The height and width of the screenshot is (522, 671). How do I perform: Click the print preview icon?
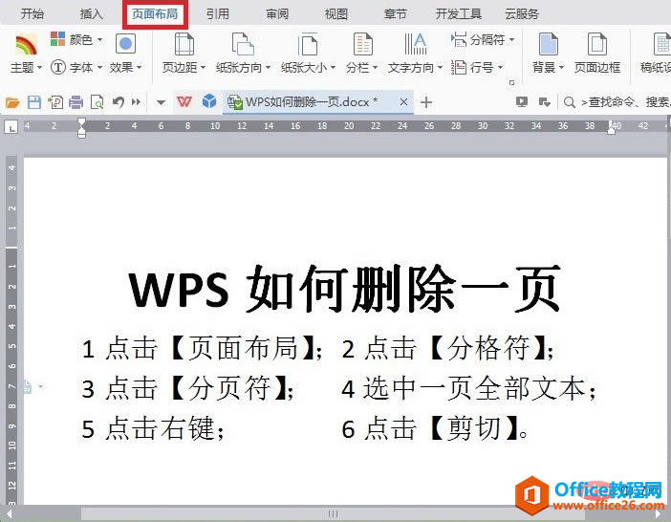(x=97, y=102)
